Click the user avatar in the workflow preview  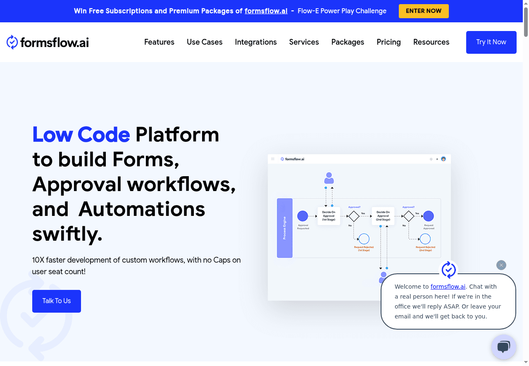tap(443, 159)
